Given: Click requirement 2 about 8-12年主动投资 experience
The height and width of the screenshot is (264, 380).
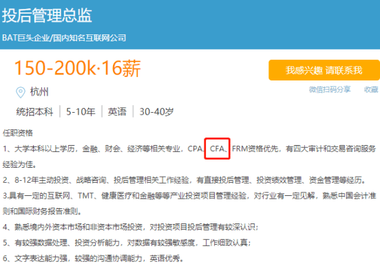Looking at the screenshot, I should pyautogui.click(x=184, y=180).
